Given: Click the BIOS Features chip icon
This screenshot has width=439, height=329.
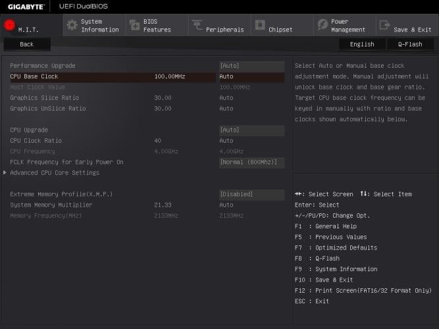Looking at the screenshot, I should (134, 25).
